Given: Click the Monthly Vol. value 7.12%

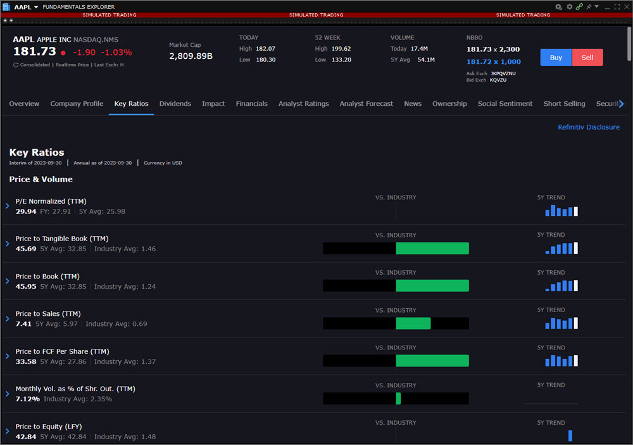Looking at the screenshot, I should [27, 399].
